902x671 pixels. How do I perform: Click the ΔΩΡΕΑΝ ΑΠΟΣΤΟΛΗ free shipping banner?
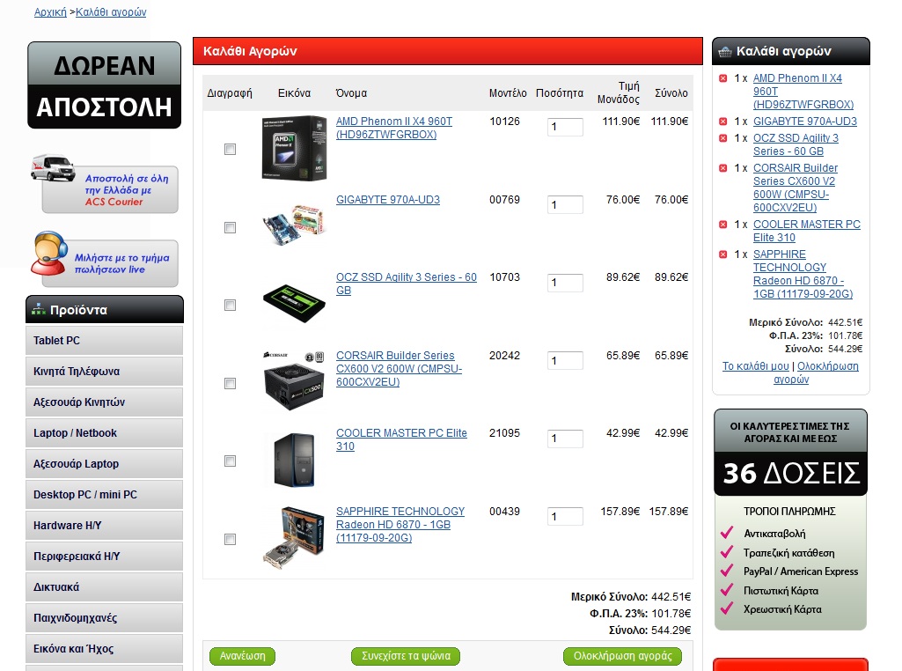104,85
